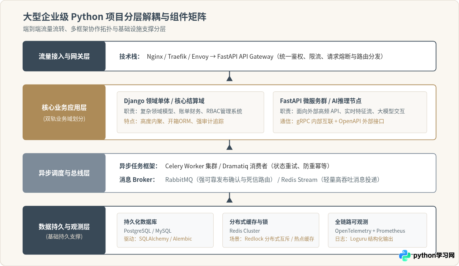Click the 异步任务框架： label
The height and width of the screenshot is (266, 459).
(139, 166)
